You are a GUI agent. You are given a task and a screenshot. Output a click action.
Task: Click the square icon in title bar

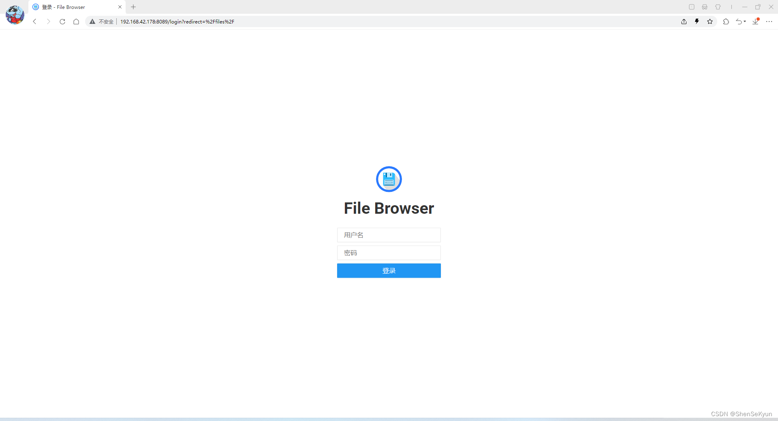click(x=692, y=7)
